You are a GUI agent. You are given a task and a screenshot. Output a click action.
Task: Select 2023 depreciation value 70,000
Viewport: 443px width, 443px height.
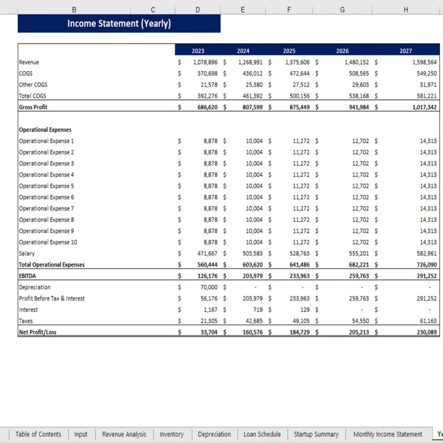click(x=209, y=287)
